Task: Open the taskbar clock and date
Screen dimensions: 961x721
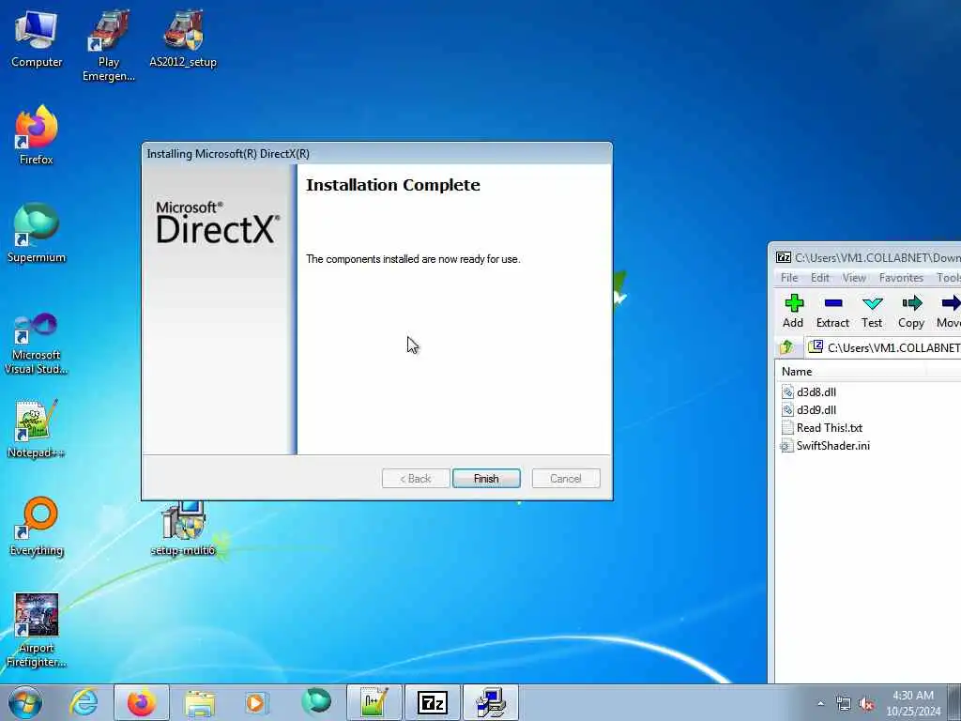Action: tap(912, 703)
